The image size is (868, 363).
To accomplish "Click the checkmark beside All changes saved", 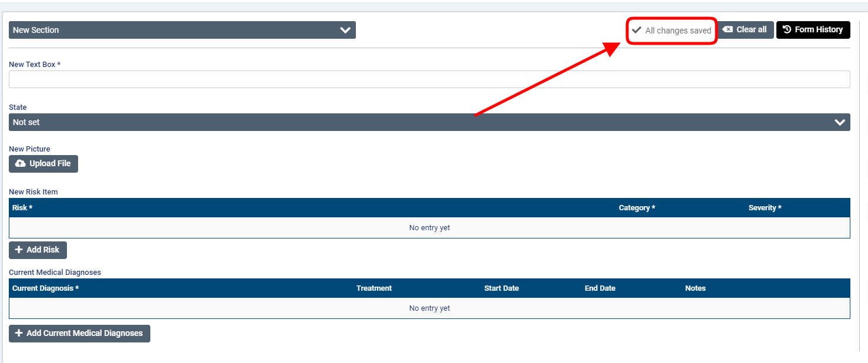I will tap(636, 30).
